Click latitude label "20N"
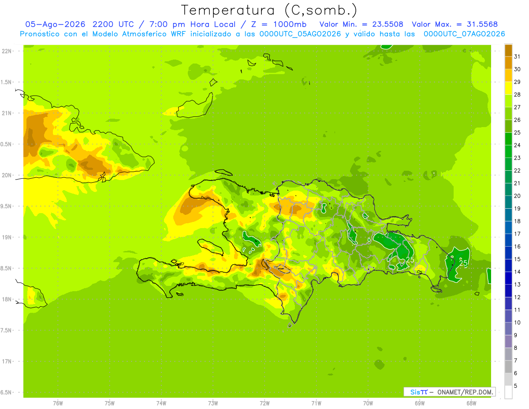The height and width of the screenshot is (409, 529). coord(7,175)
